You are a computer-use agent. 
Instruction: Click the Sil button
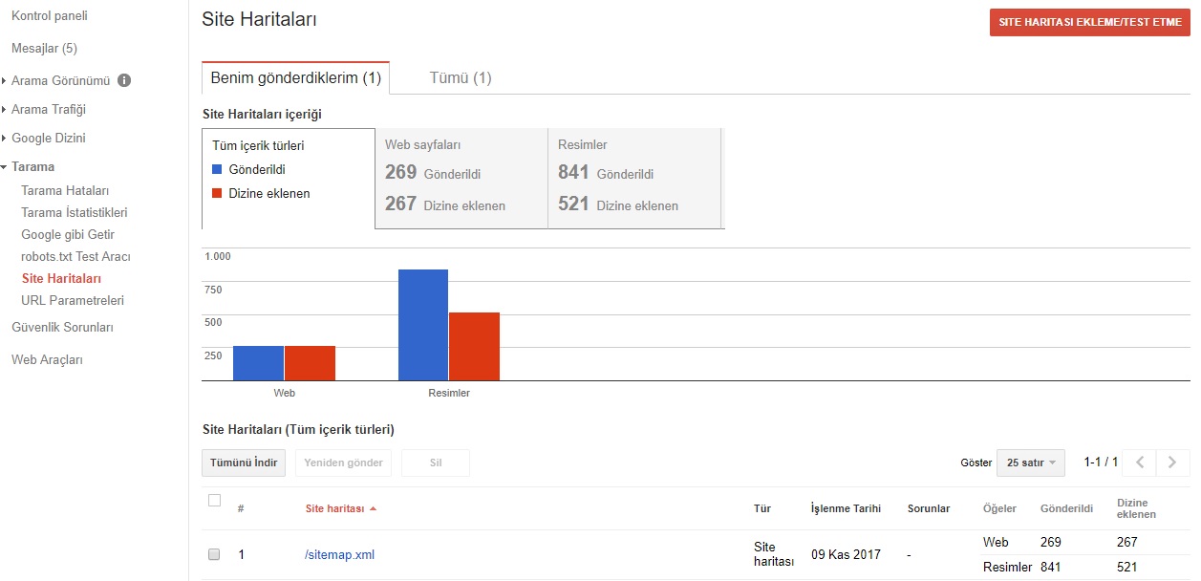pos(436,463)
